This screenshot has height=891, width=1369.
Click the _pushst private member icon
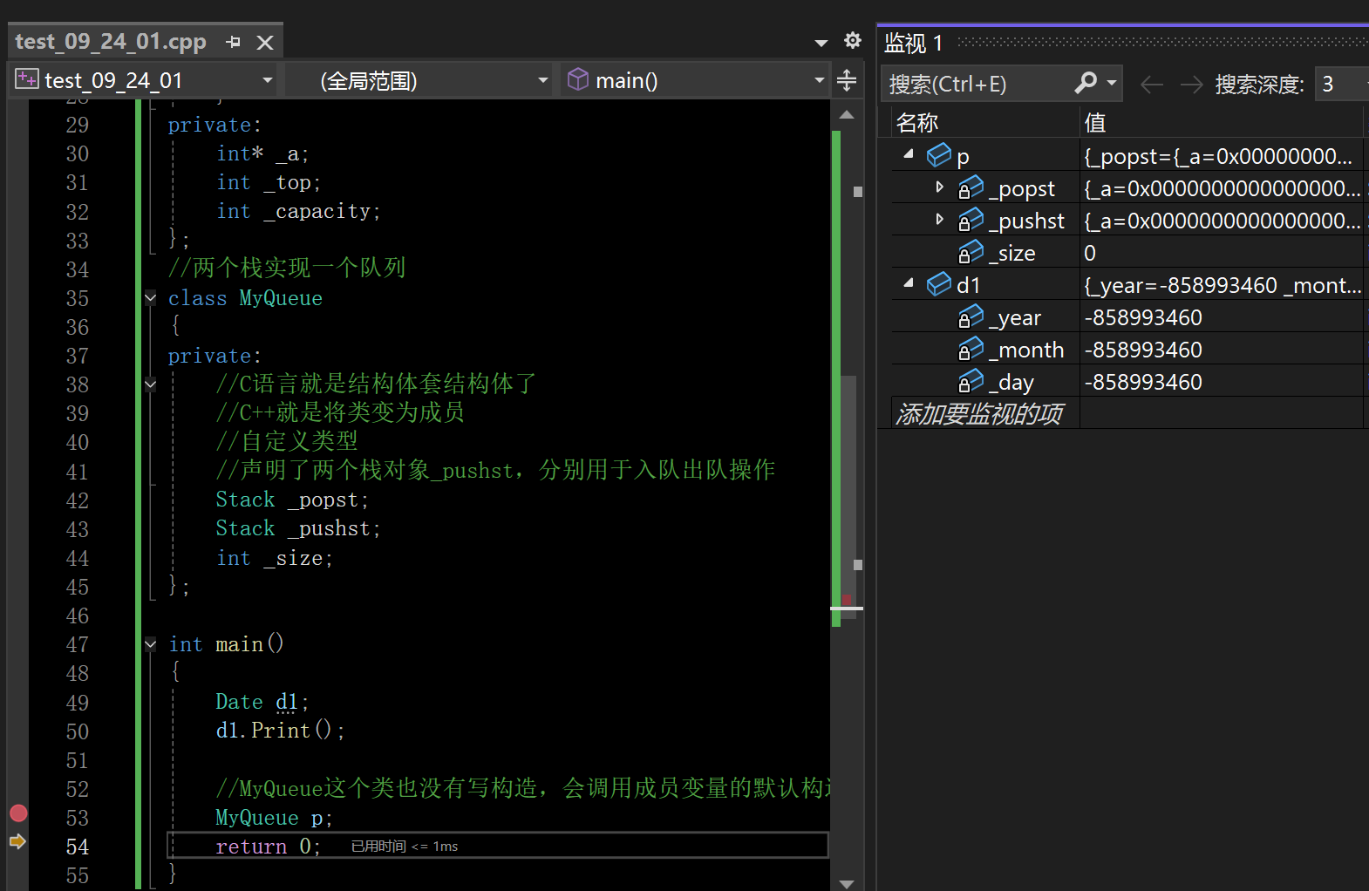coord(971,220)
